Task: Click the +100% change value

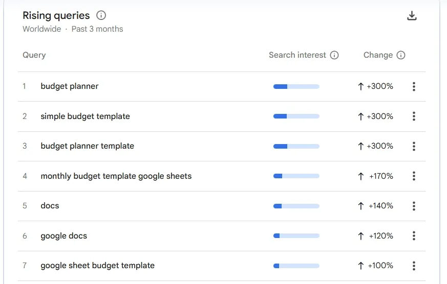Action: click(380, 266)
